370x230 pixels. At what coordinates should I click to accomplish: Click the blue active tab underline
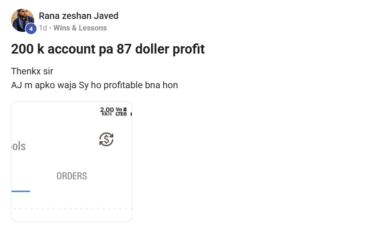click(x=20, y=191)
